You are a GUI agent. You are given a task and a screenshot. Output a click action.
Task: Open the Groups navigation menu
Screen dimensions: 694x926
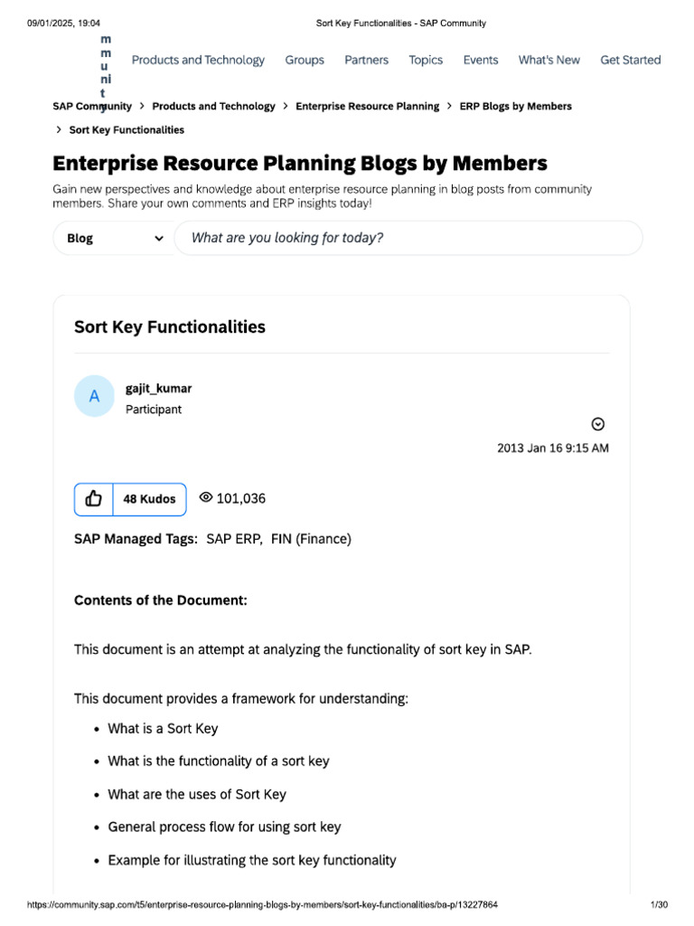(305, 60)
